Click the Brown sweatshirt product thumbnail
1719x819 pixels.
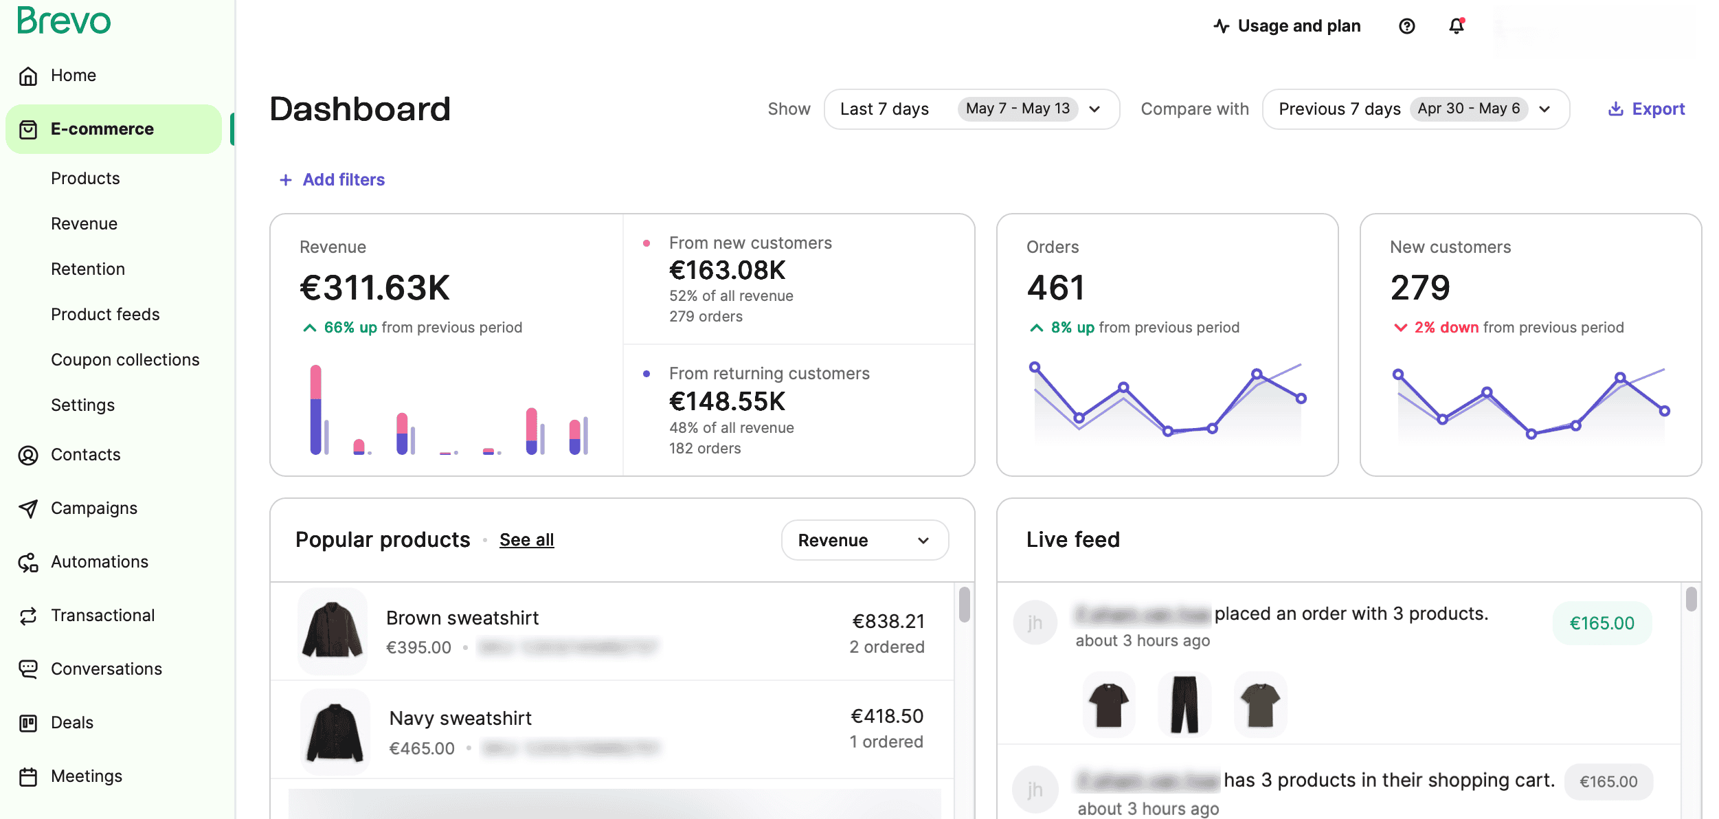pos(333,630)
